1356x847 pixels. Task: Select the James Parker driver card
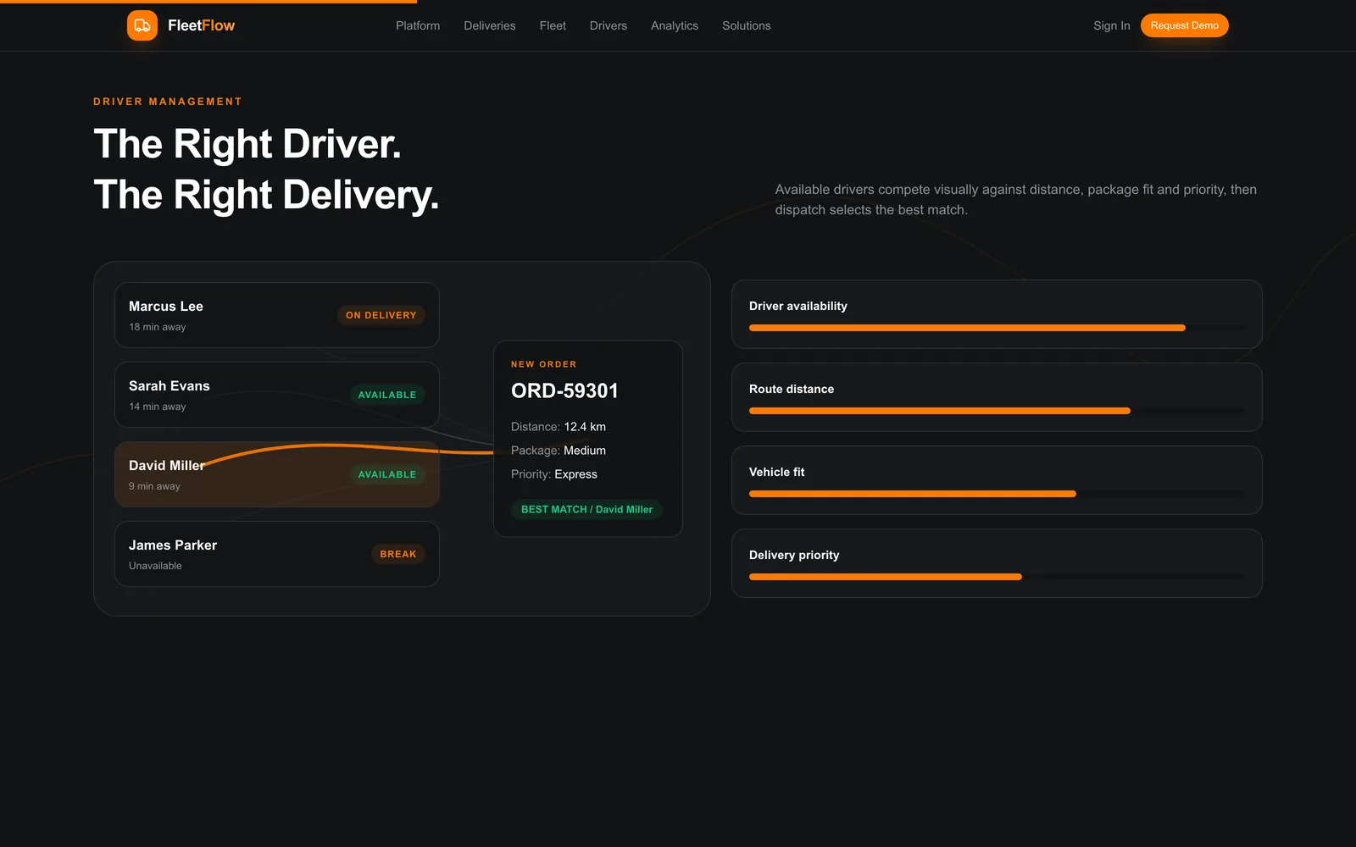(277, 554)
